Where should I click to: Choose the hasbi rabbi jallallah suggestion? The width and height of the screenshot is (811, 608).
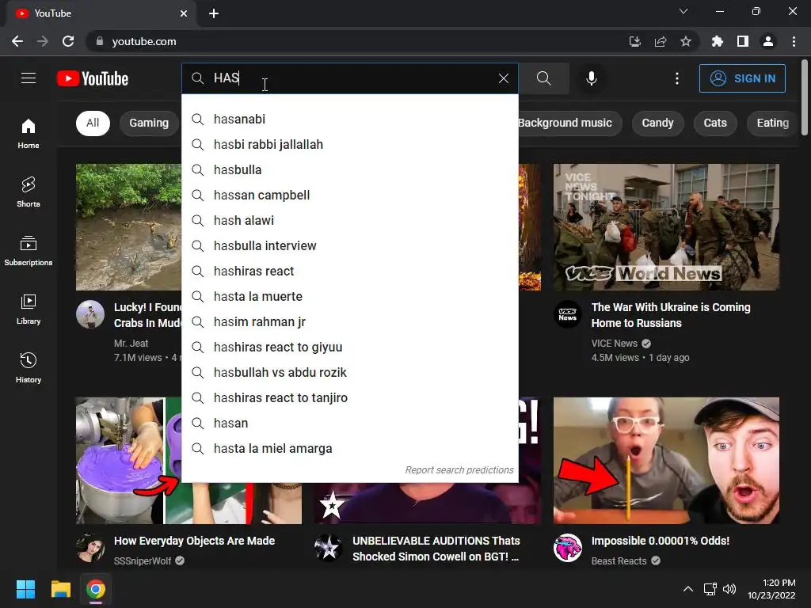tap(349, 144)
